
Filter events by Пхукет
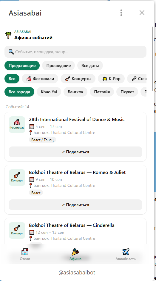[x=127, y=92]
